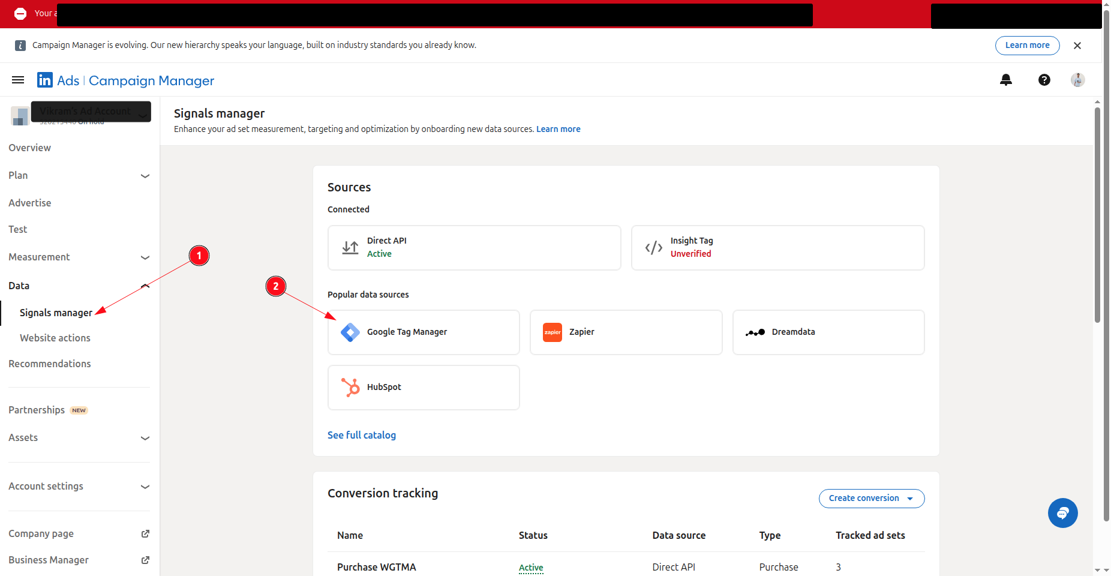1111x576 pixels.
Task: Open Test in sidebar
Action: (18, 229)
